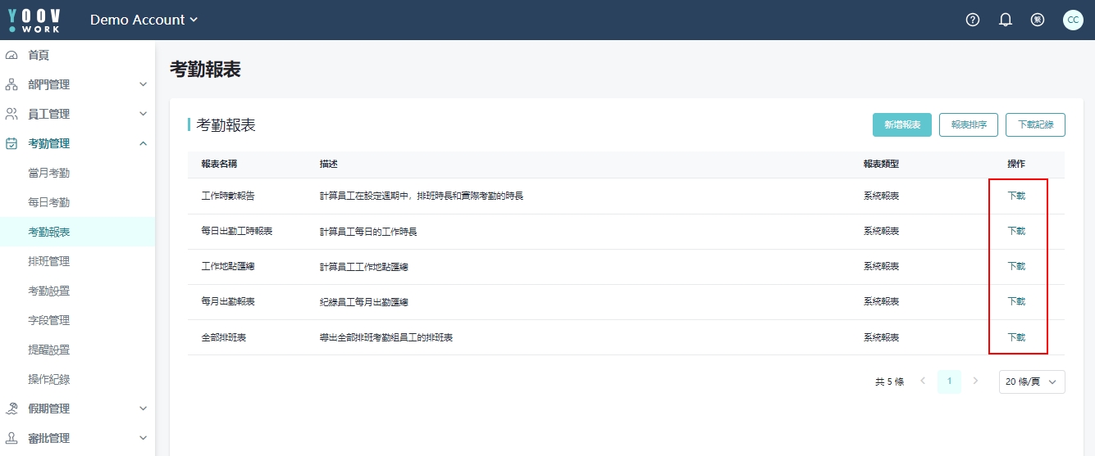1095x456 pixels.
Task: Click the help question mark icon
Action: [973, 20]
